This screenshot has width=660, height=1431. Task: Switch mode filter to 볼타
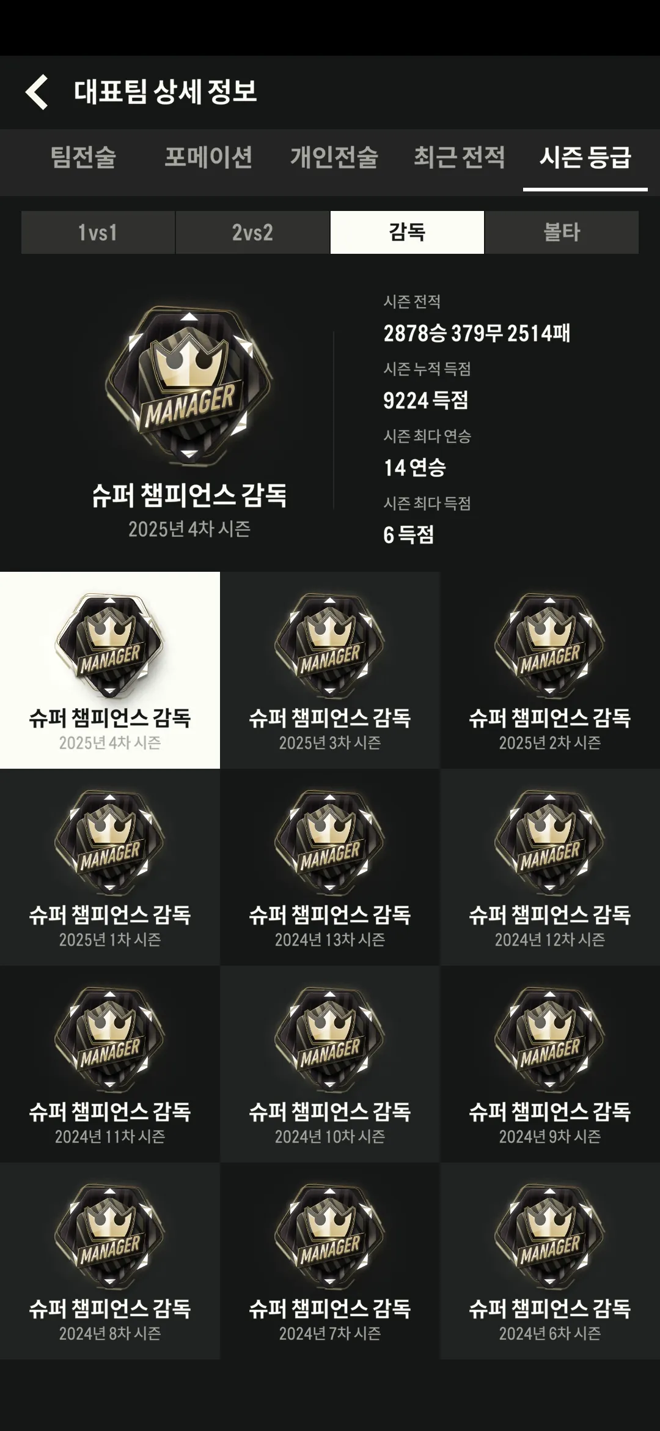(562, 232)
